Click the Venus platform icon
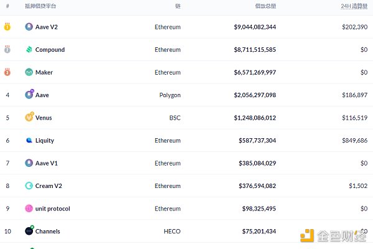Image resolution: width=373 pixels, height=249 pixels. (x=29, y=118)
